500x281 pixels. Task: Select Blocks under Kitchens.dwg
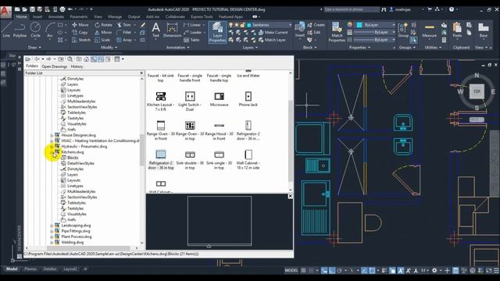73,158
